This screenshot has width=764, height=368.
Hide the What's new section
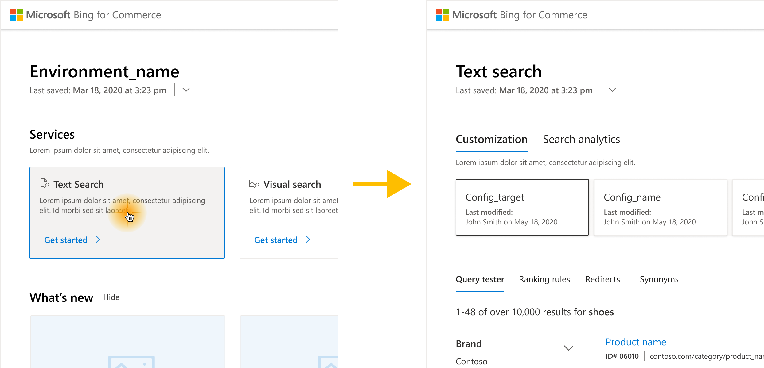[x=111, y=297]
